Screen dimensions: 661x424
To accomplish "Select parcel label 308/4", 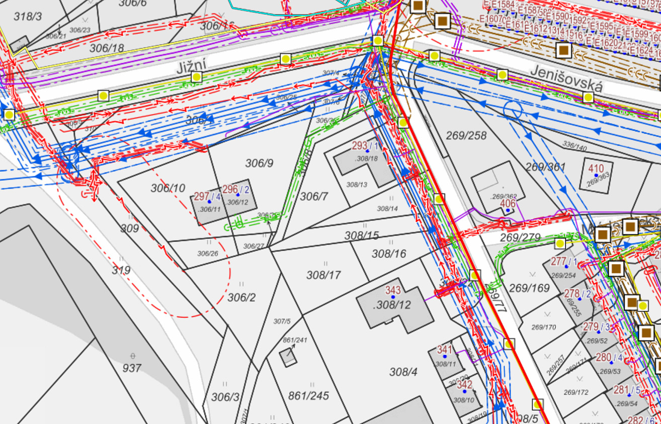I will pos(403,372).
